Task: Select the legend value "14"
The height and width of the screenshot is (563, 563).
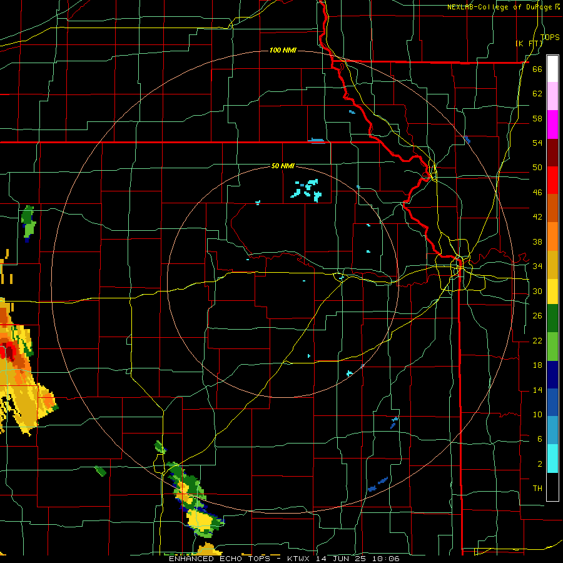Action: click(x=537, y=390)
